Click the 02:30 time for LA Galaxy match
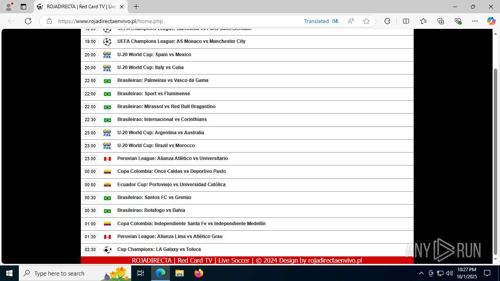Image resolution: width=500 pixels, height=281 pixels. 90,250
